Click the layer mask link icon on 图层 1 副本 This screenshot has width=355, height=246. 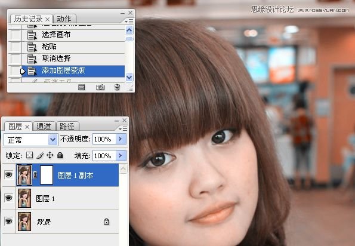(35, 175)
